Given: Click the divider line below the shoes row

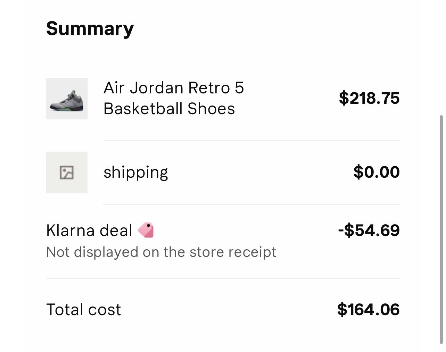Looking at the screenshot, I should tap(251, 141).
